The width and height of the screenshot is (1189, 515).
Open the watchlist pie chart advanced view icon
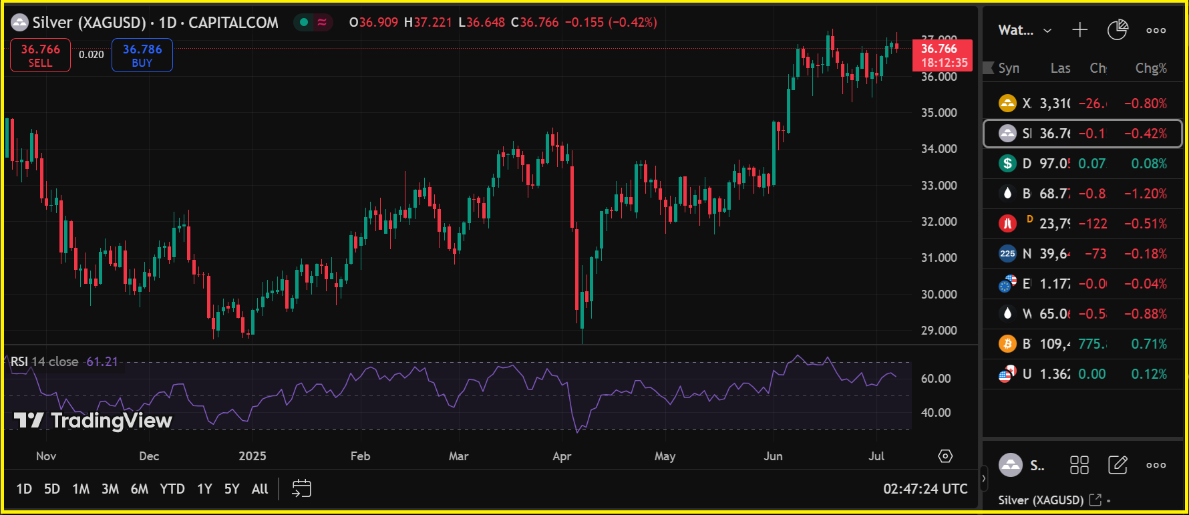(x=1118, y=30)
